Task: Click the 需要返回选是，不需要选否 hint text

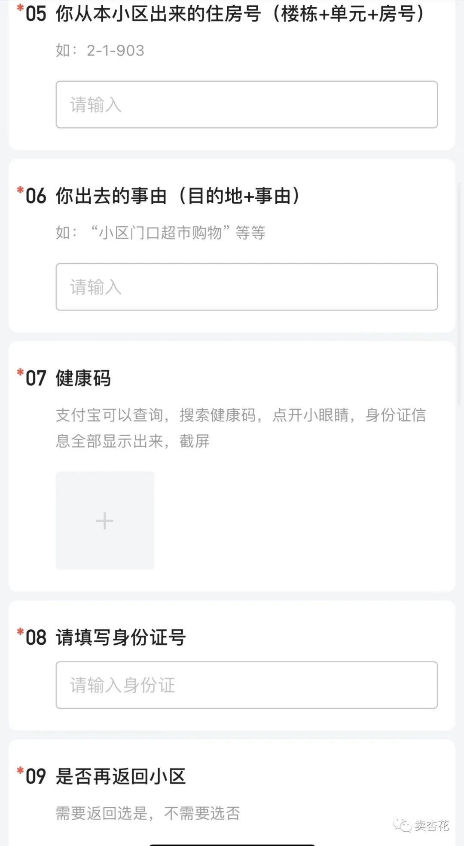Action: click(x=148, y=813)
